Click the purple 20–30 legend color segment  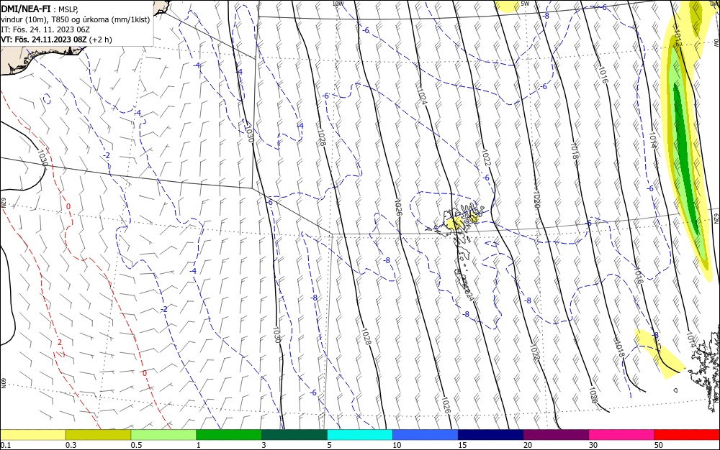tap(556, 435)
